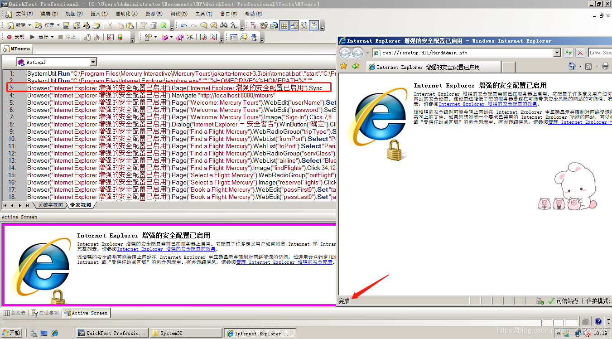Click the Information pane yellow note icon

click(x=243, y=37)
